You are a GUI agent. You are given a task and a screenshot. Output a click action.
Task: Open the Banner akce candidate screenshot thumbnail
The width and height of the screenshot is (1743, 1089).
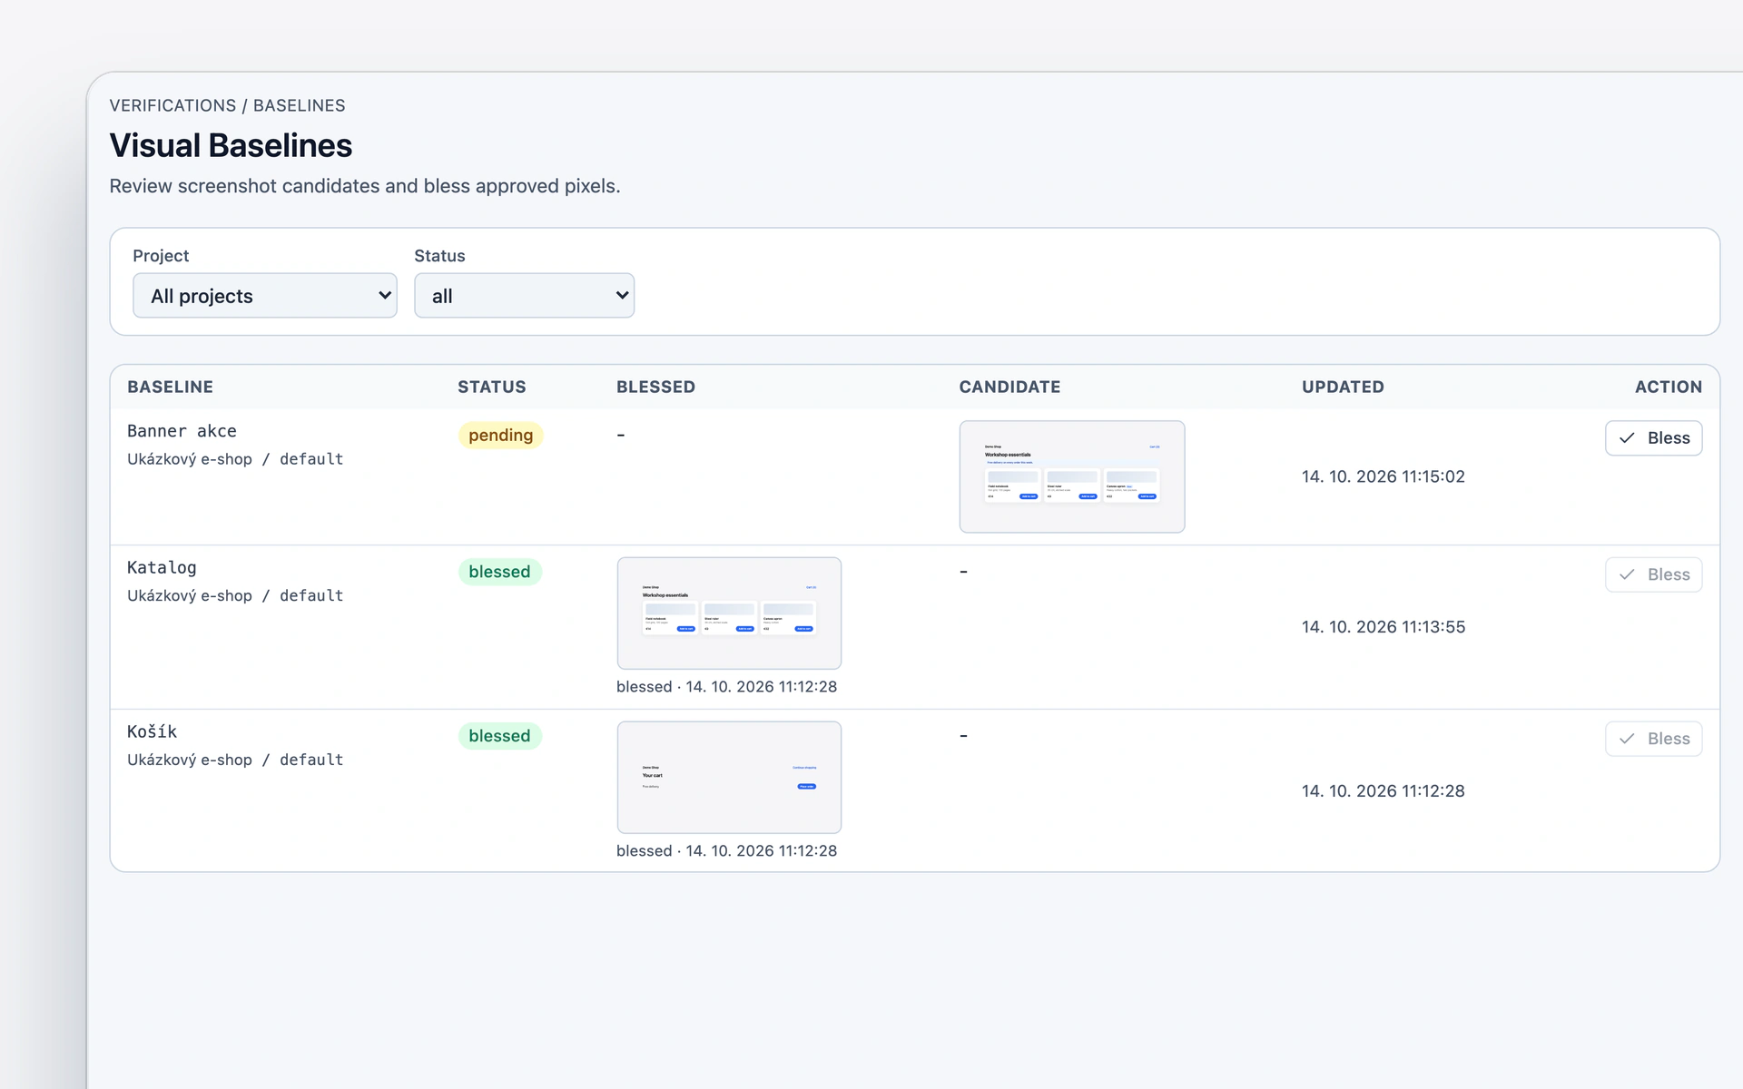click(x=1071, y=476)
